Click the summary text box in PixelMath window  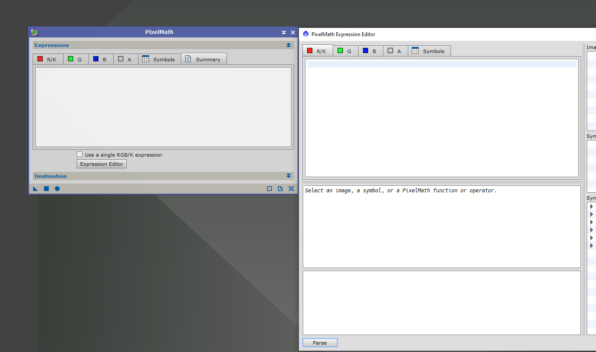(x=163, y=107)
